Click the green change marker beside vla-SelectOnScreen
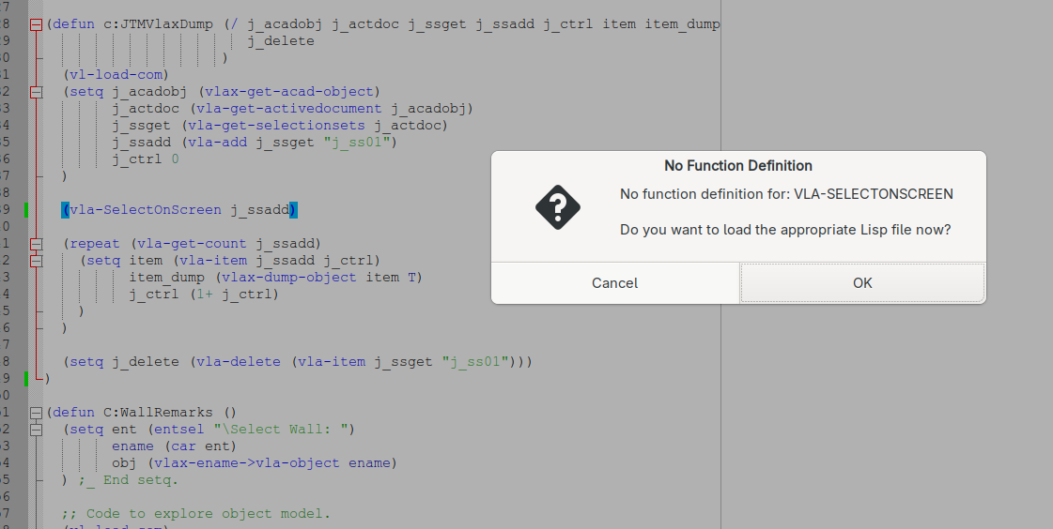The width and height of the screenshot is (1053, 529). [x=26, y=210]
